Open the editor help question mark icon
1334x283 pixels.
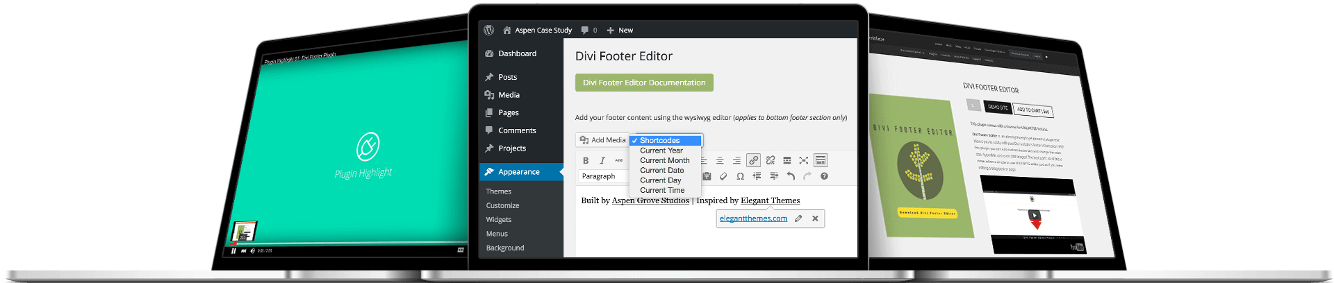[x=824, y=176]
